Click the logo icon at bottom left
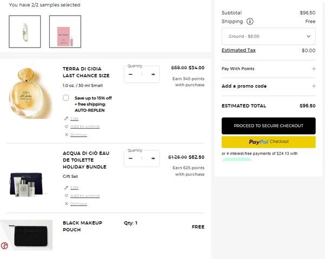Image resolution: width=325 pixels, height=259 pixels. 5,246
